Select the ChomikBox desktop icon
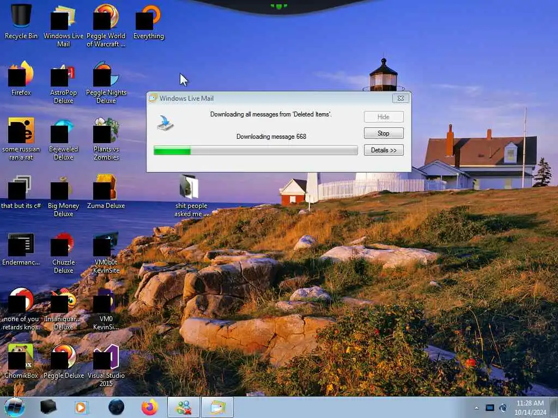This screenshot has width=558, height=418. (x=21, y=361)
